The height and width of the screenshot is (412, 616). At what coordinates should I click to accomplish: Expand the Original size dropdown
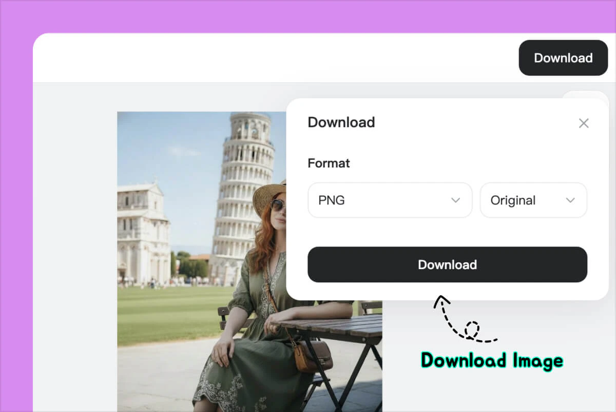(533, 200)
